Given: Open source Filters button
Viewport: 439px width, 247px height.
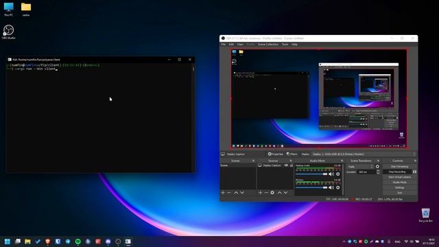Looking at the screenshot, I should 292,154.
